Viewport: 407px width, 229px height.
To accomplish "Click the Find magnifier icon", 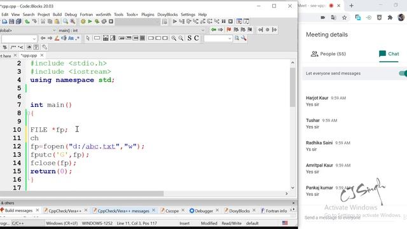I will [x=66, y=22].
